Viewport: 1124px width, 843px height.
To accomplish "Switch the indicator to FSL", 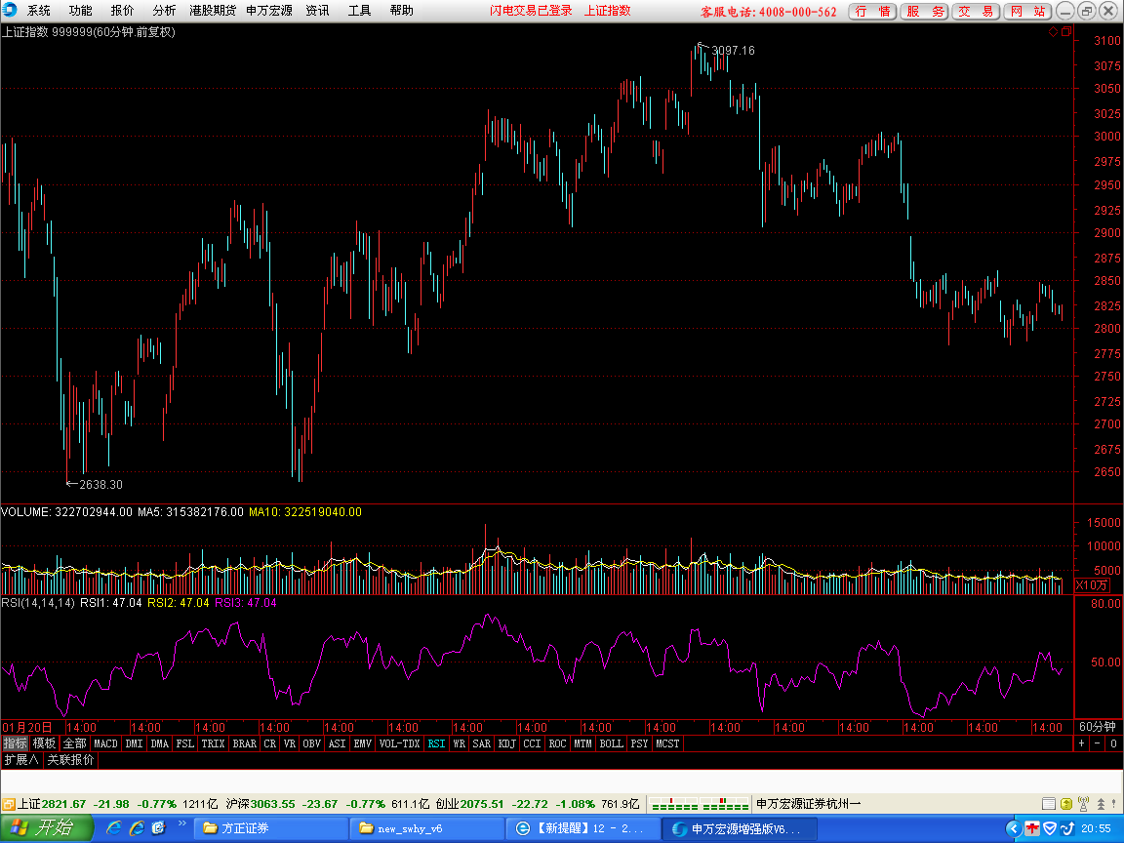I will tap(185, 743).
